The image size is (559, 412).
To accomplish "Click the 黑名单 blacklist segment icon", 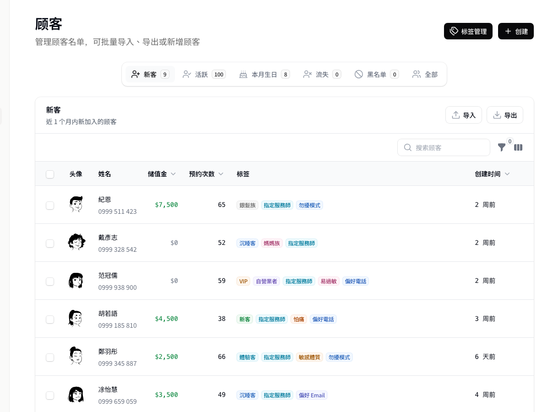I will tap(359, 74).
